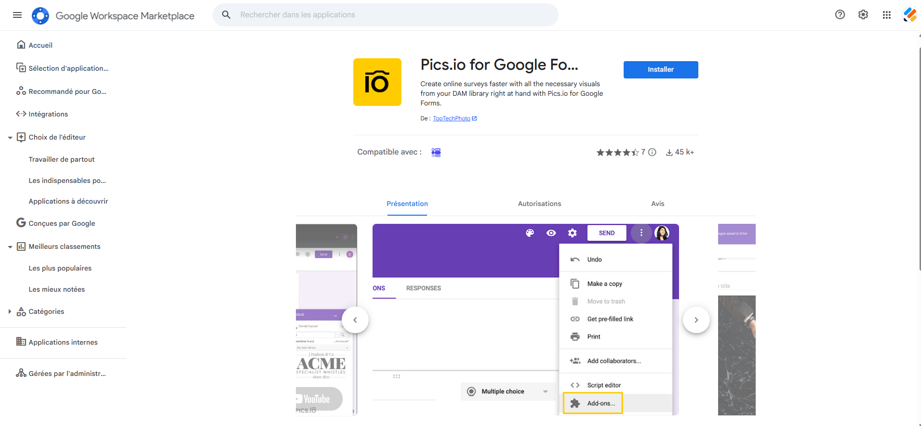Click the five-star rating
The width and height of the screenshot is (921, 426).
coord(618,152)
